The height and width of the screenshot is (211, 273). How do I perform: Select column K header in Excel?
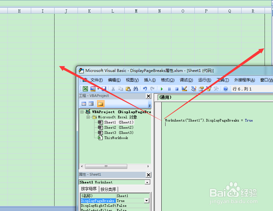coord(89,11)
